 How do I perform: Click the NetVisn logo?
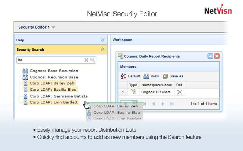point(218,10)
